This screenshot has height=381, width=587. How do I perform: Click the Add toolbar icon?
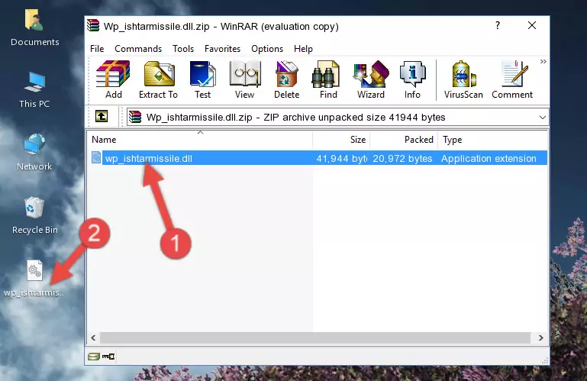[x=113, y=79]
